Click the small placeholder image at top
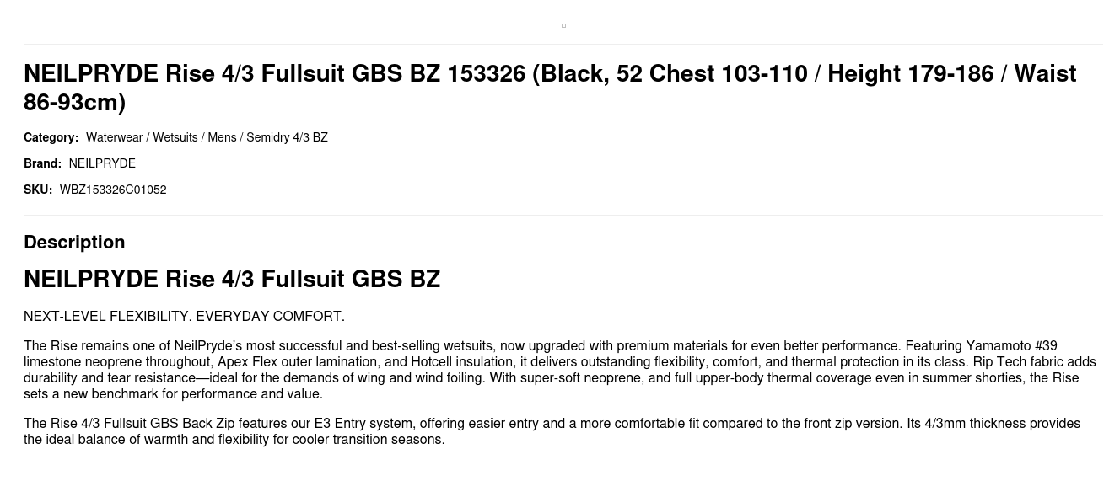 tap(563, 26)
